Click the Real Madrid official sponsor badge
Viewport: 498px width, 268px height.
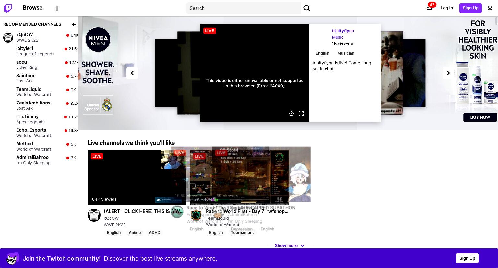coord(98,105)
